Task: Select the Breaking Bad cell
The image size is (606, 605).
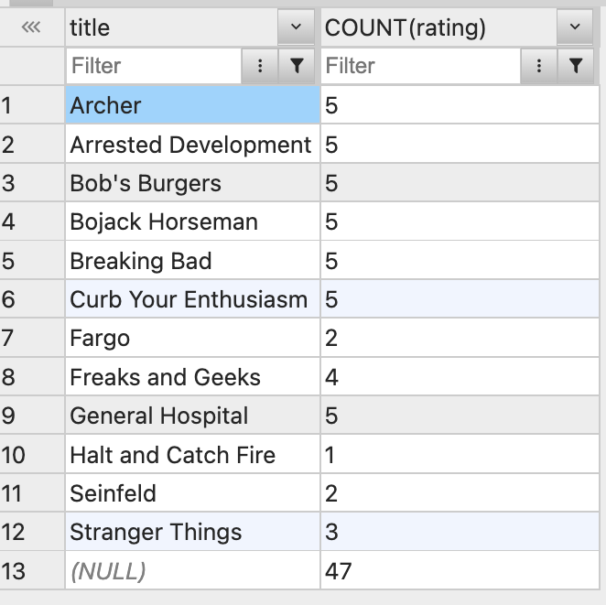Action: (x=192, y=260)
